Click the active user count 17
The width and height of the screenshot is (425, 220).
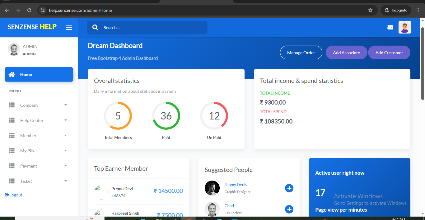320,193
